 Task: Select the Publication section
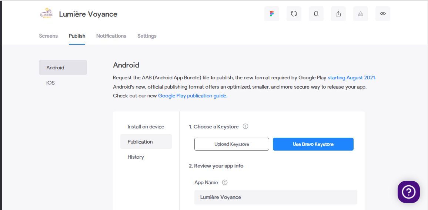(x=146, y=142)
